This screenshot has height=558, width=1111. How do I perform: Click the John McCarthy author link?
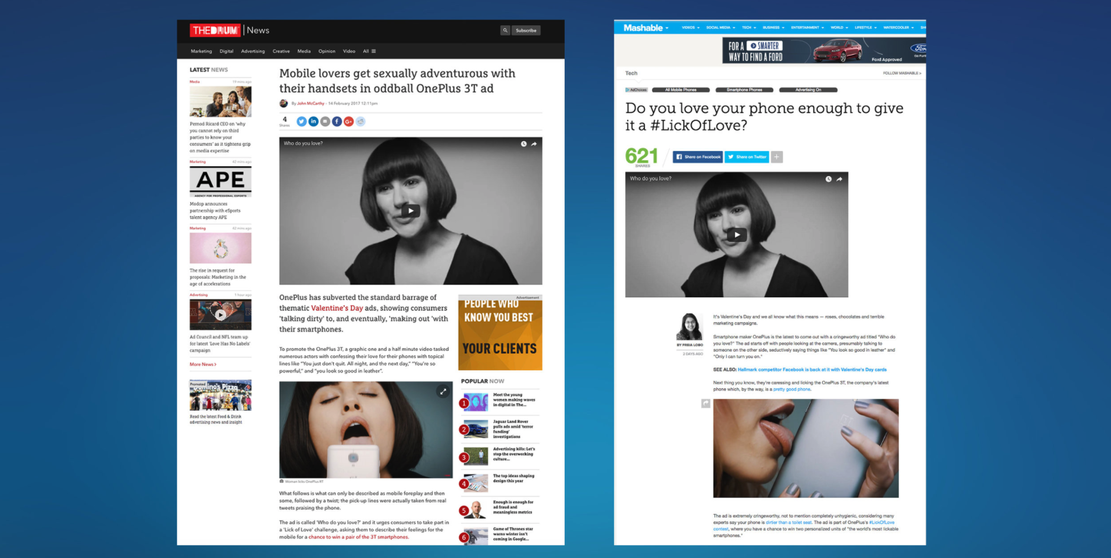(311, 104)
